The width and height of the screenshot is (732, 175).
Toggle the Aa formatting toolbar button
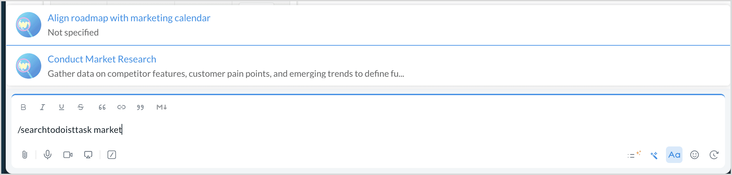point(674,155)
